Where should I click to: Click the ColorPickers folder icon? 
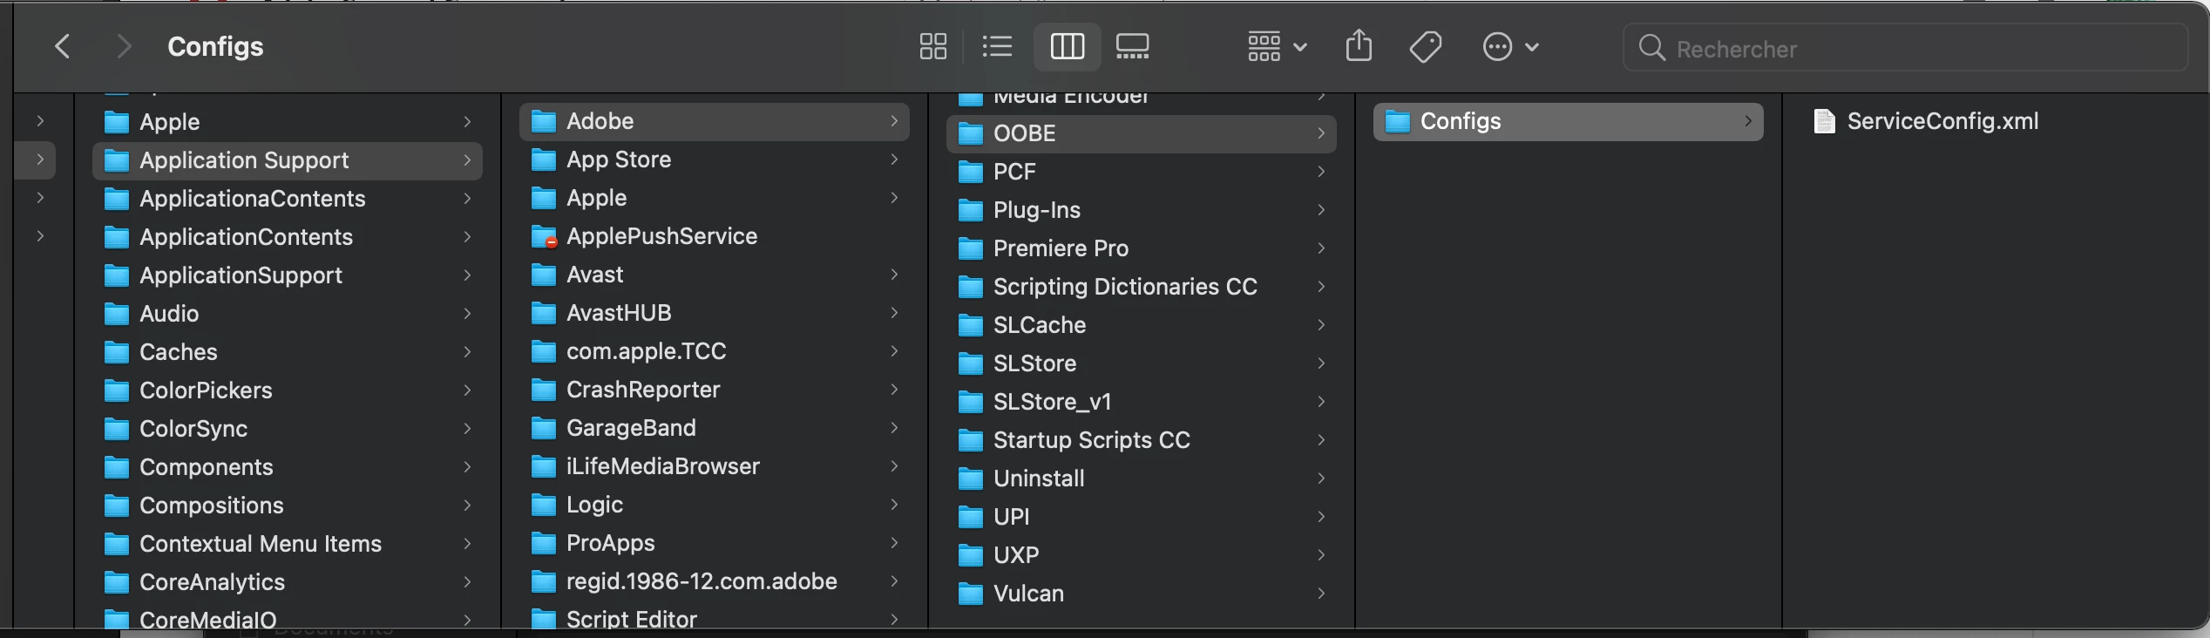pos(116,390)
